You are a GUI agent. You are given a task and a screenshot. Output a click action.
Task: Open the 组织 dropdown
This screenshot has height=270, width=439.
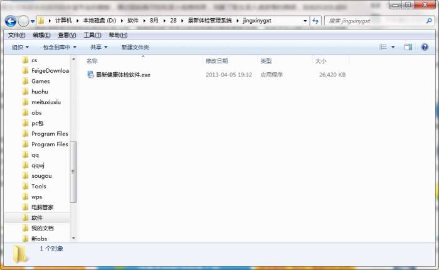[x=20, y=47]
